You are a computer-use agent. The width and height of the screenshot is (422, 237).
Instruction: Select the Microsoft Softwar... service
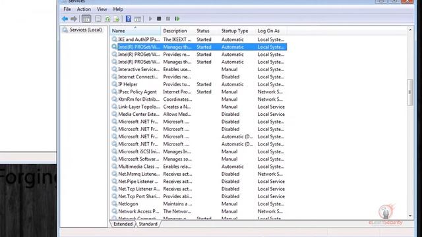point(198,159)
